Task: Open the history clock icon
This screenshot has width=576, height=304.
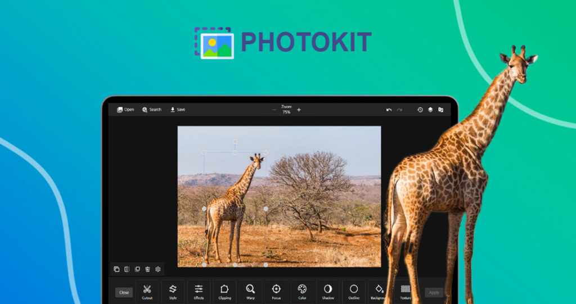Action: coord(420,110)
